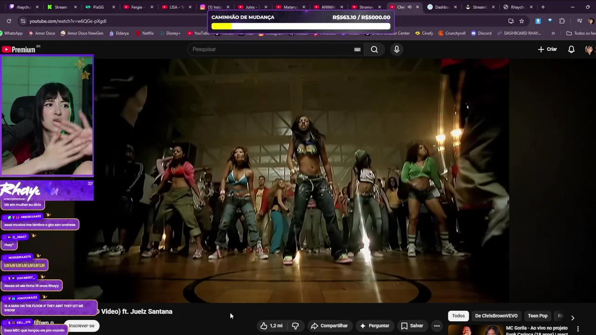
Task: Click the MC Gorila video title
Action: click(537, 331)
